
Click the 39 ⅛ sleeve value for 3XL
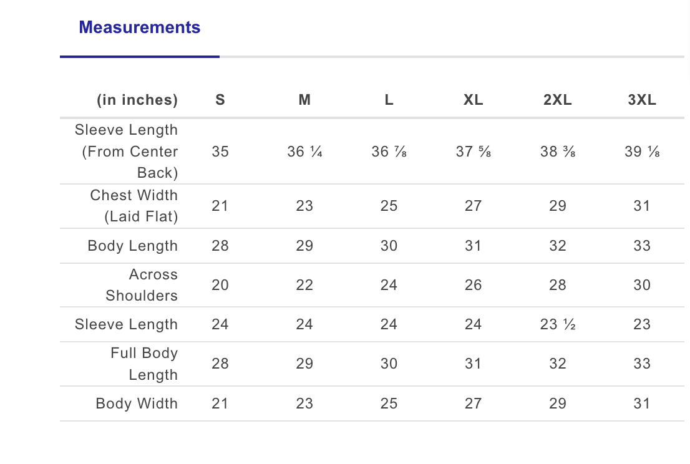pyautogui.click(x=642, y=152)
